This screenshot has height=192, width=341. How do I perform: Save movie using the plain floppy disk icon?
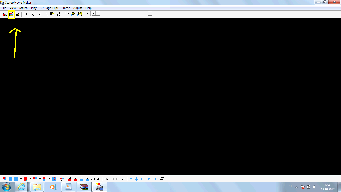click(x=17, y=14)
